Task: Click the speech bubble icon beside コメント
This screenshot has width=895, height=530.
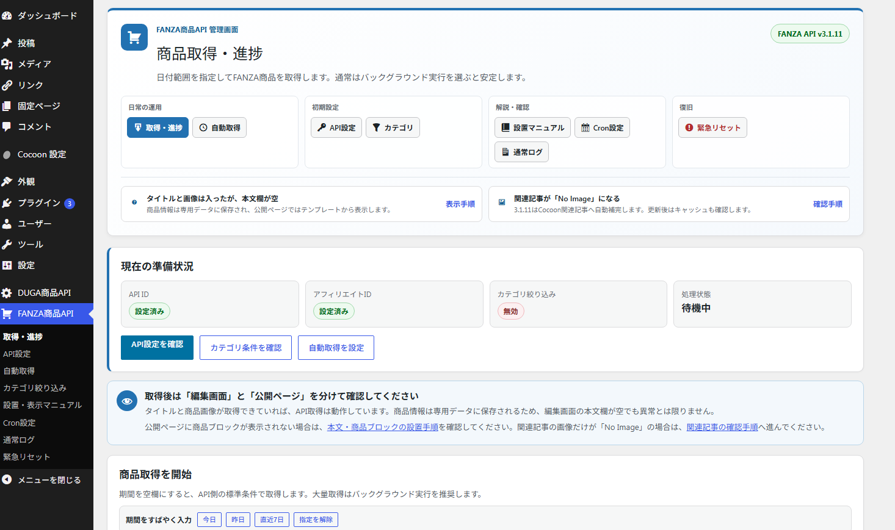Action: (7, 127)
